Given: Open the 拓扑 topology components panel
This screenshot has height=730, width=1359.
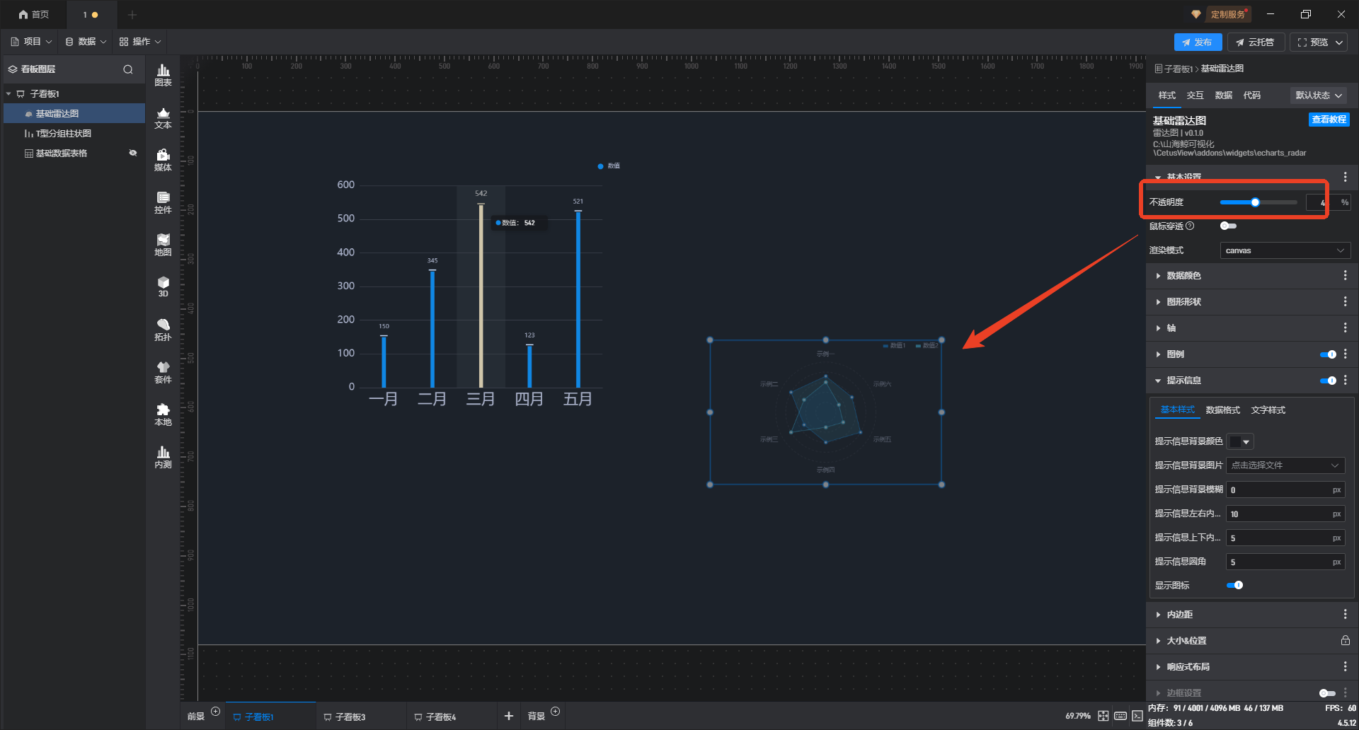Looking at the screenshot, I should pos(163,330).
